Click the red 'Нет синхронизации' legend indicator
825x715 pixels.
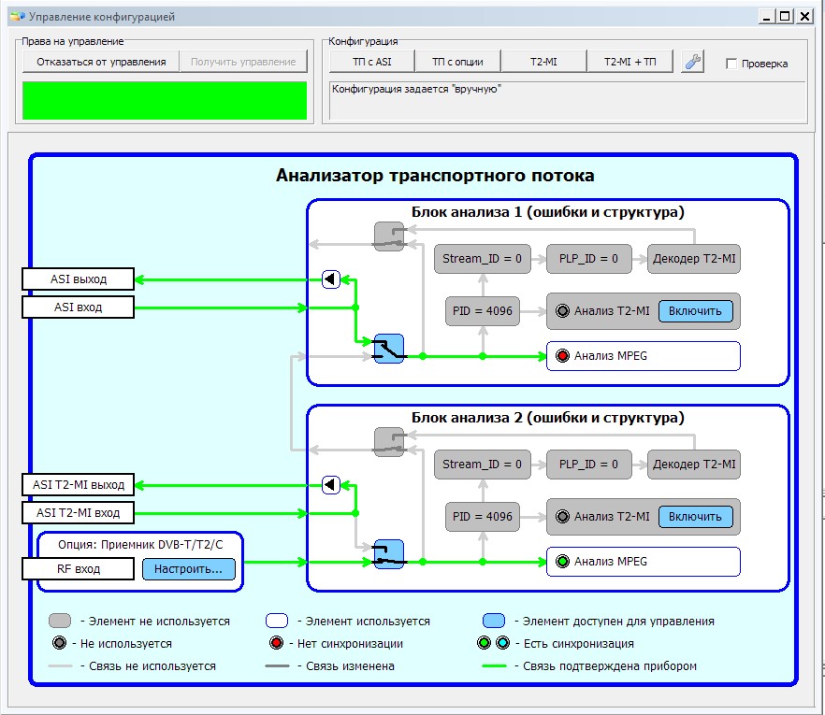coord(276,643)
